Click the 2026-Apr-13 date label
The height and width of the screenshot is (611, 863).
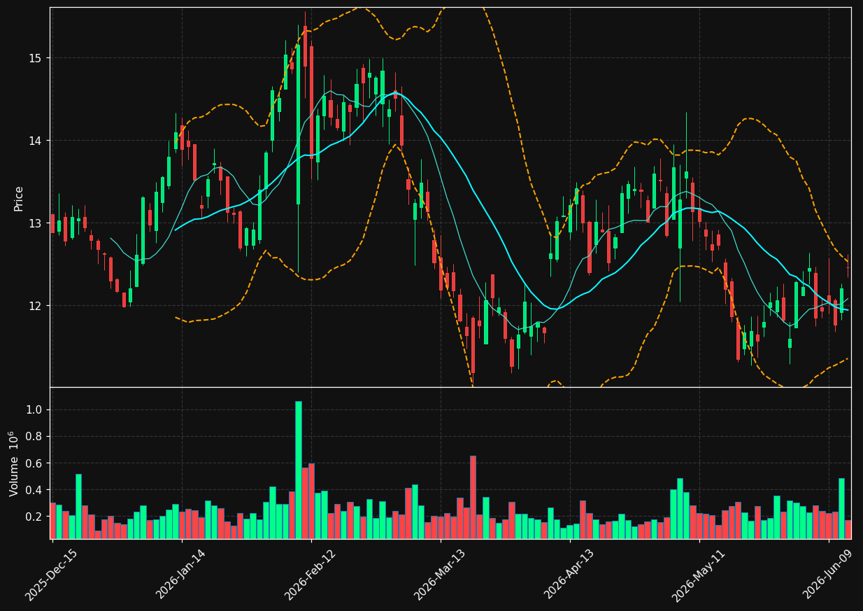click(x=569, y=574)
